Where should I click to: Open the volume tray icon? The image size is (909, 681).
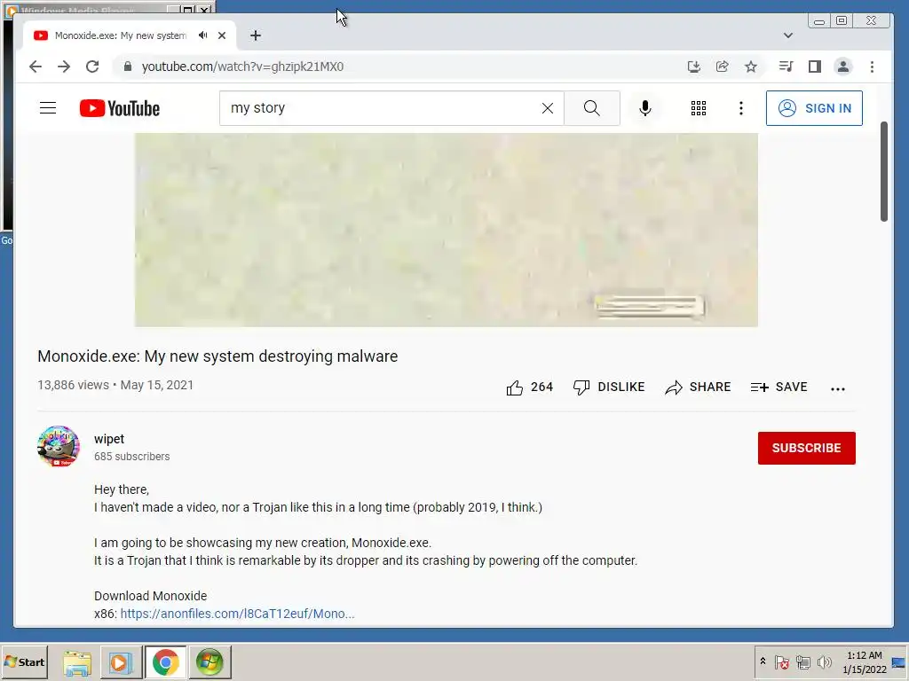(824, 661)
